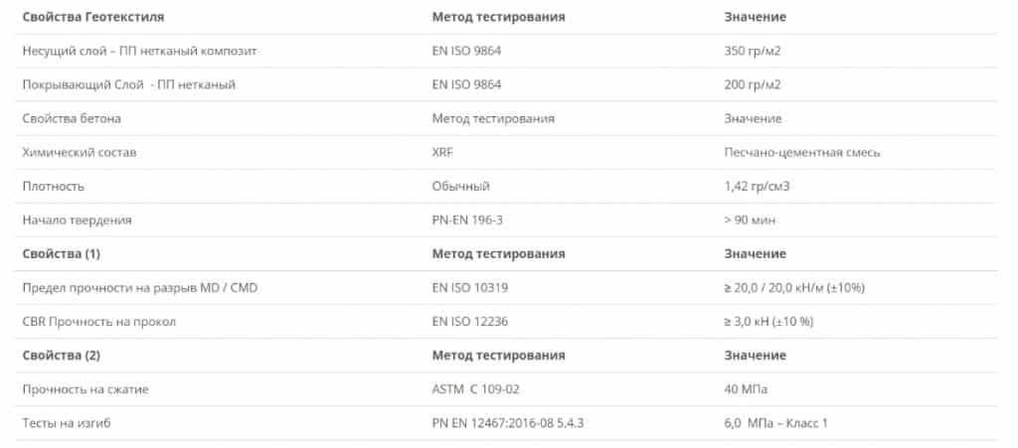Click the '200 гр/м2' value
The image size is (1018, 448).
tap(752, 85)
